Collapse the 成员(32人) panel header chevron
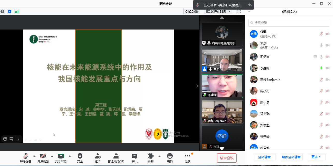Screen dimensions: 333x166 tap(249, 12)
